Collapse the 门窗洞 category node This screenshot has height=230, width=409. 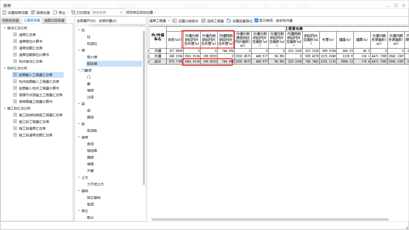[x=79, y=70]
